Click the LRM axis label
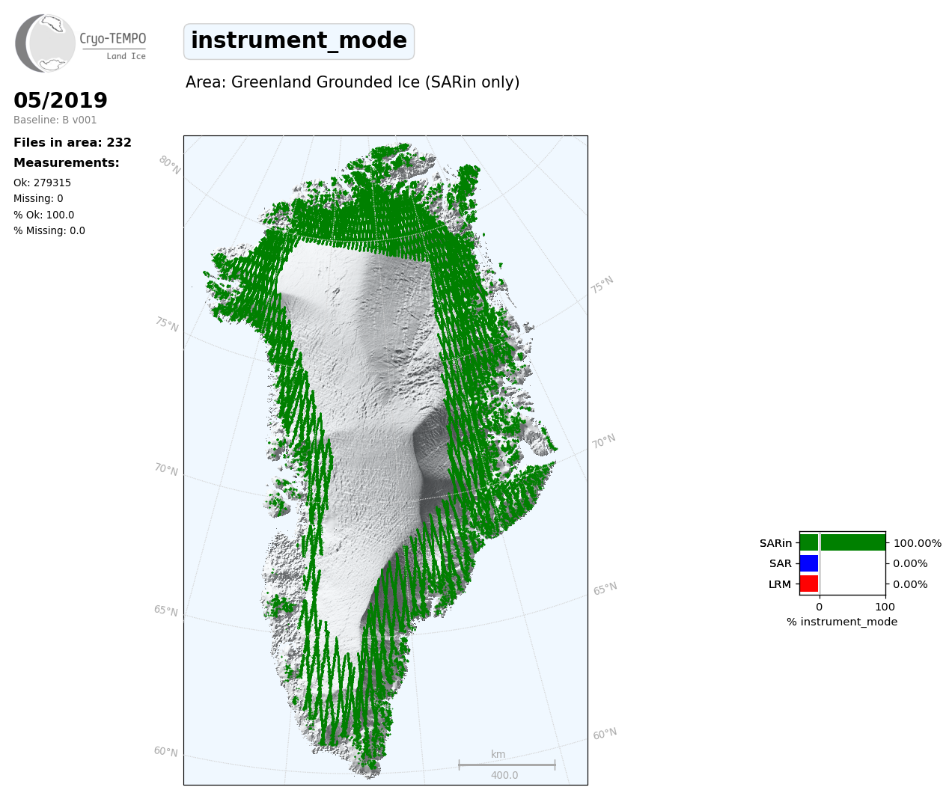The width and height of the screenshot is (952, 793). click(x=779, y=584)
